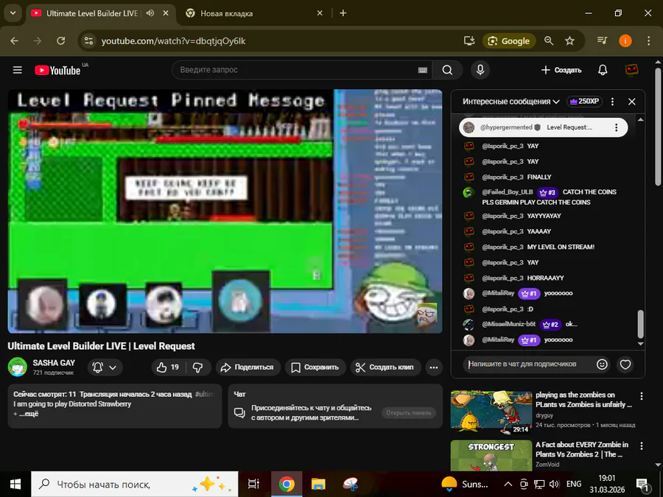Open Fact about EVERY Zombie thumbnail
The width and height of the screenshot is (663, 497).
(x=491, y=456)
